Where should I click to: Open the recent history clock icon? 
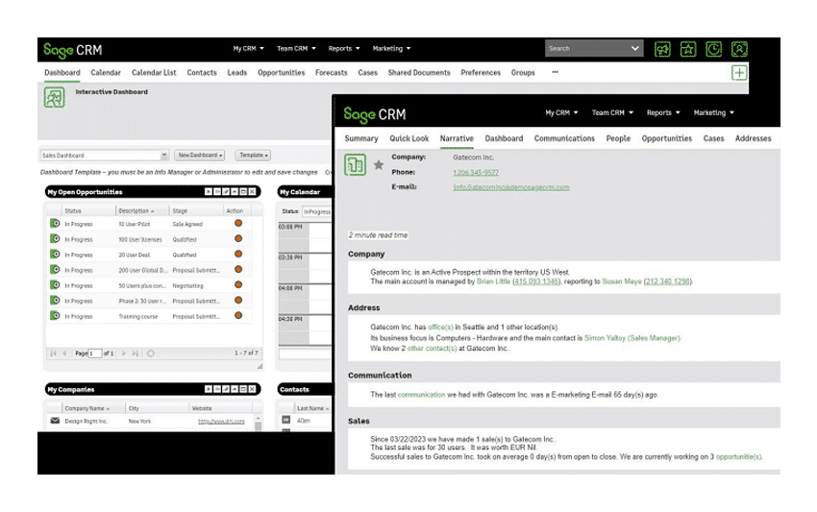coord(713,50)
